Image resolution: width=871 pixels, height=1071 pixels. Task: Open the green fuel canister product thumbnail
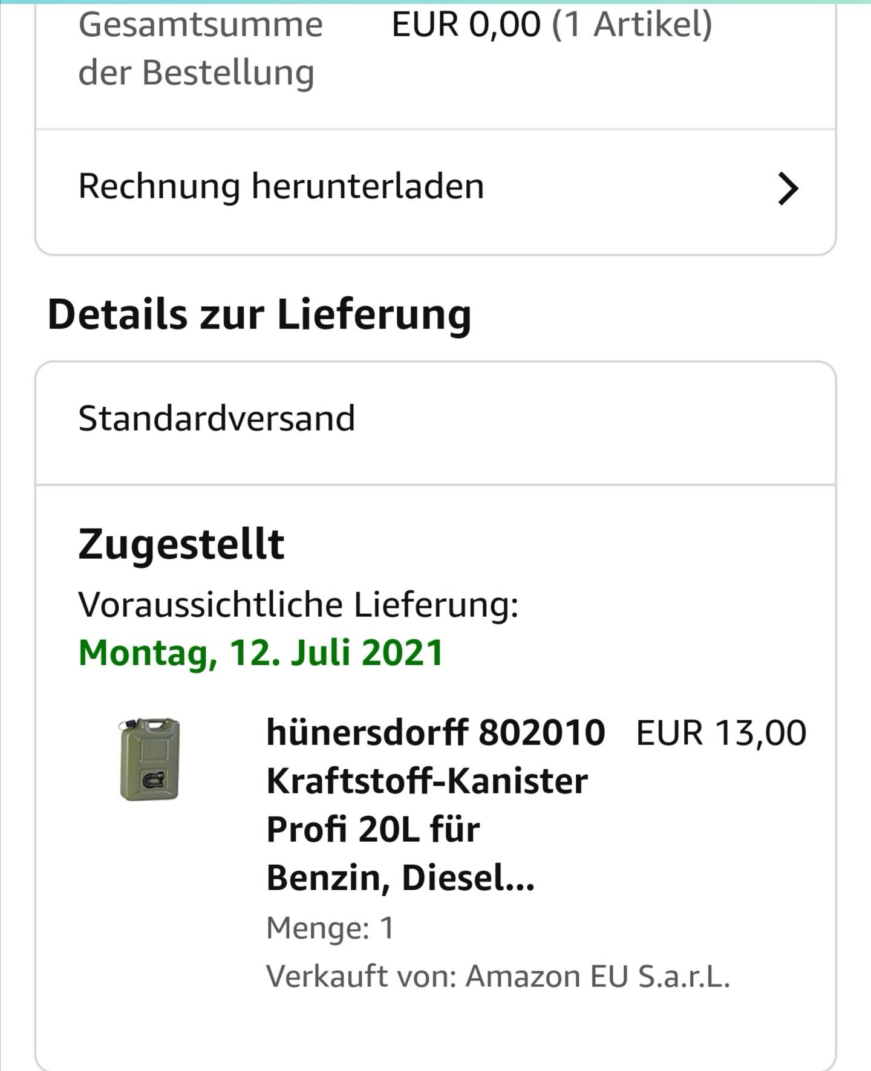tap(149, 759)
